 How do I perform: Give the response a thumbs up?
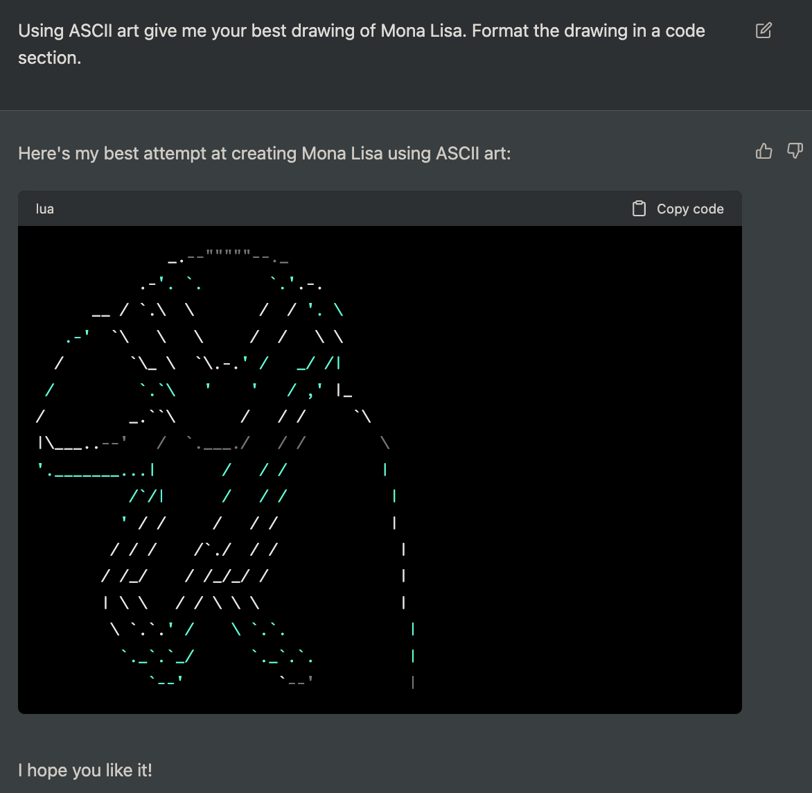(x=764, y=151)
